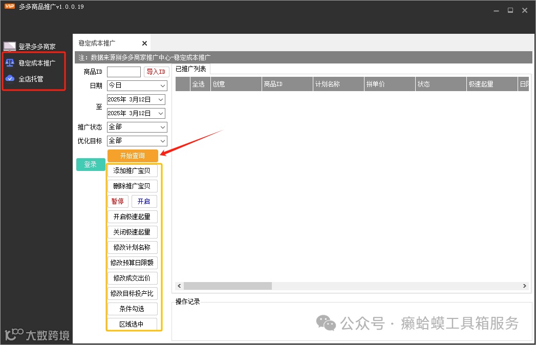The width and height of the screenshot is (536, 345).
Task: Close the 多多商品推广 window
Action: pos(525,11)
